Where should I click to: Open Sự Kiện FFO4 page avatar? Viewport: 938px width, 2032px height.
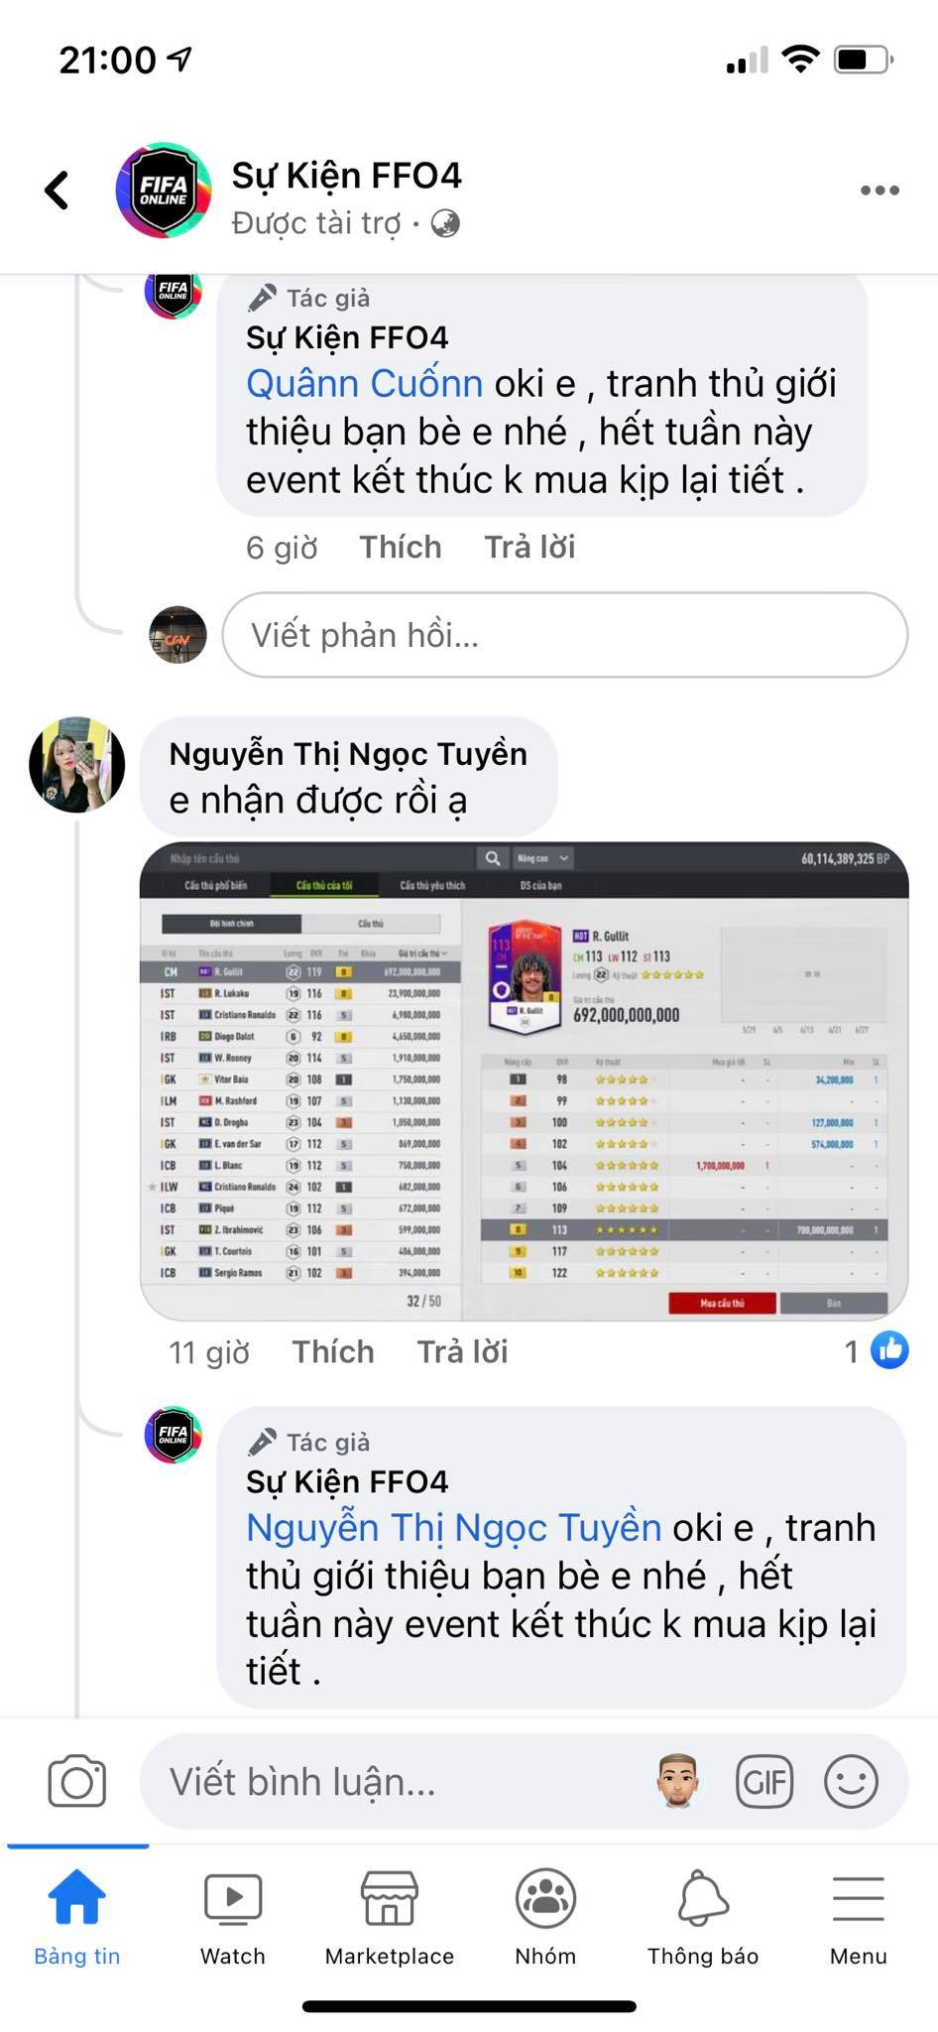pos(164,190)
